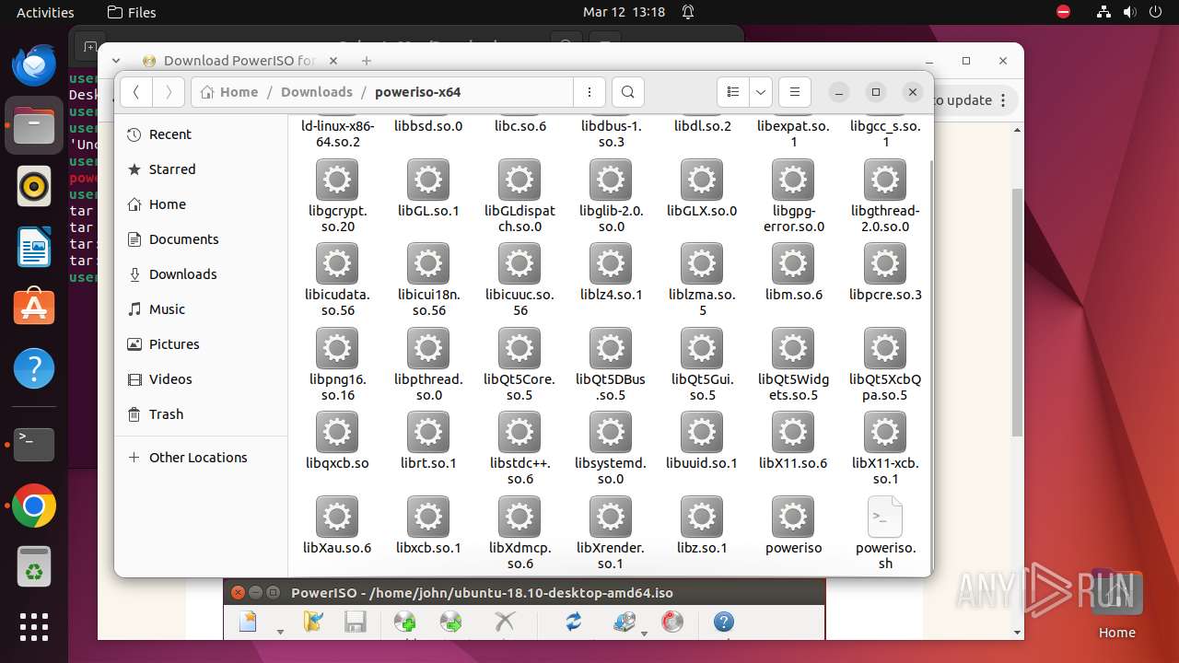Image resolution: width=1179 pixels, height=663 pixels.
Task: Open a new browser tab with plus
Action: (367, 61)
